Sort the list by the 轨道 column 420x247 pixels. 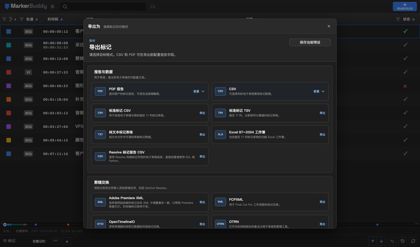[32, 19]
